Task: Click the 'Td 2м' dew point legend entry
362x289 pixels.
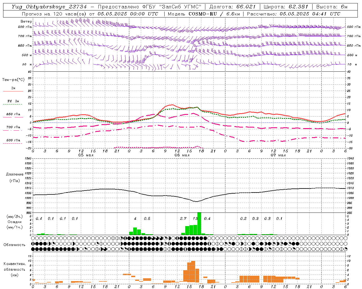Action: coord(13,101)
